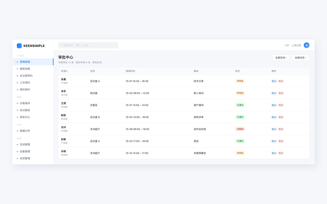Click the 使用时间 column header
The image size is (327, 204).
coord(130,71)
